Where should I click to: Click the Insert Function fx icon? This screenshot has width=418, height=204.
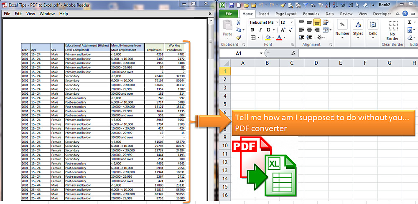[x=293, y=53]
